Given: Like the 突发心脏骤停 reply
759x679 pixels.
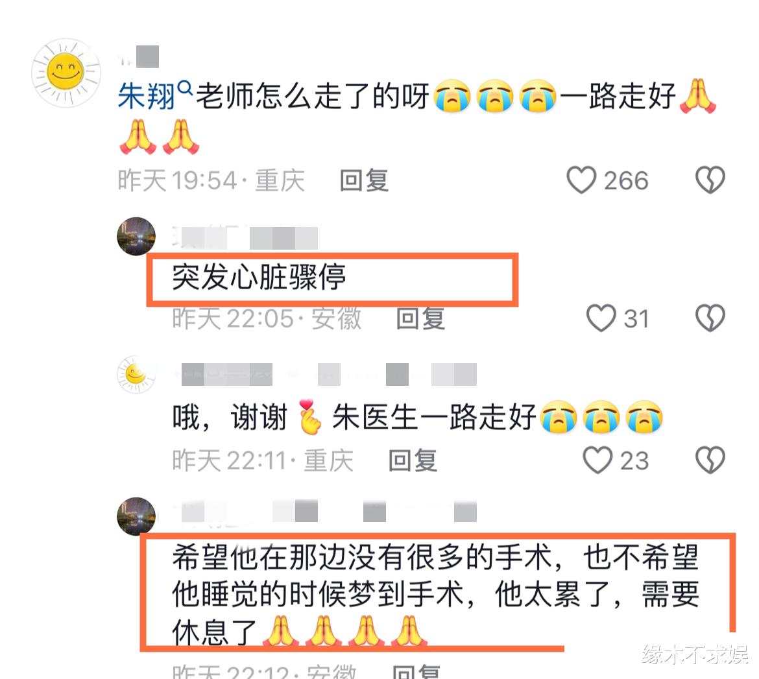Looking at the screenshot, I should [x=601, y=318].
